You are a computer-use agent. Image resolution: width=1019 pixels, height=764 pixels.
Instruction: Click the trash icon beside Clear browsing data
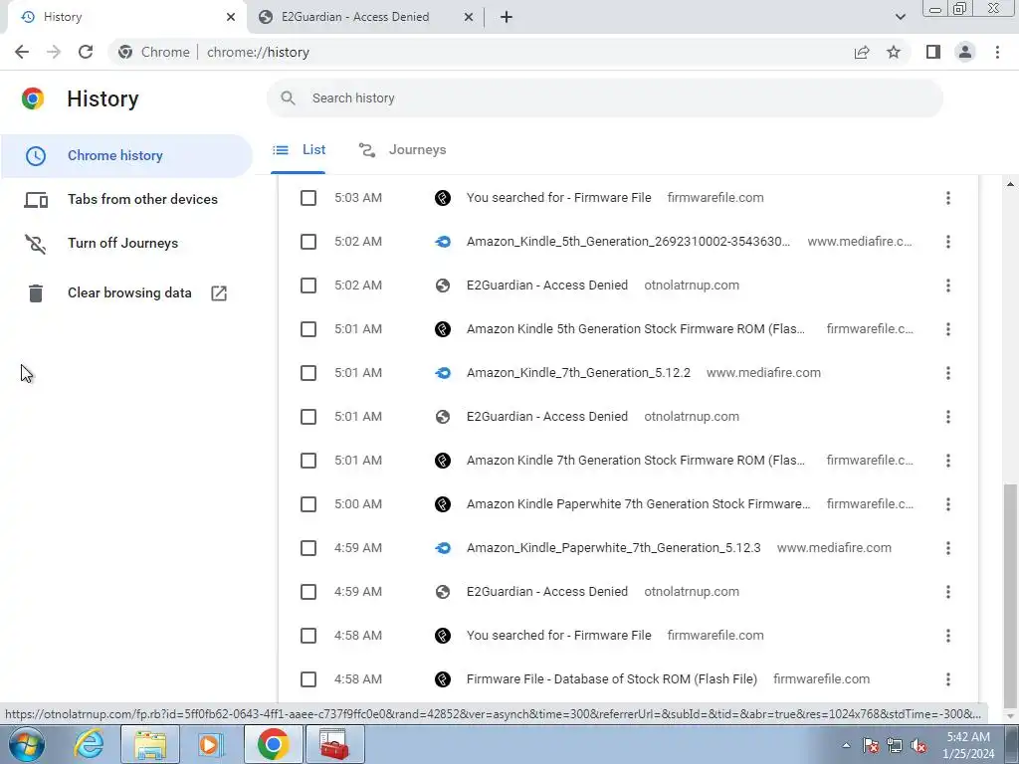coord(36,293)
